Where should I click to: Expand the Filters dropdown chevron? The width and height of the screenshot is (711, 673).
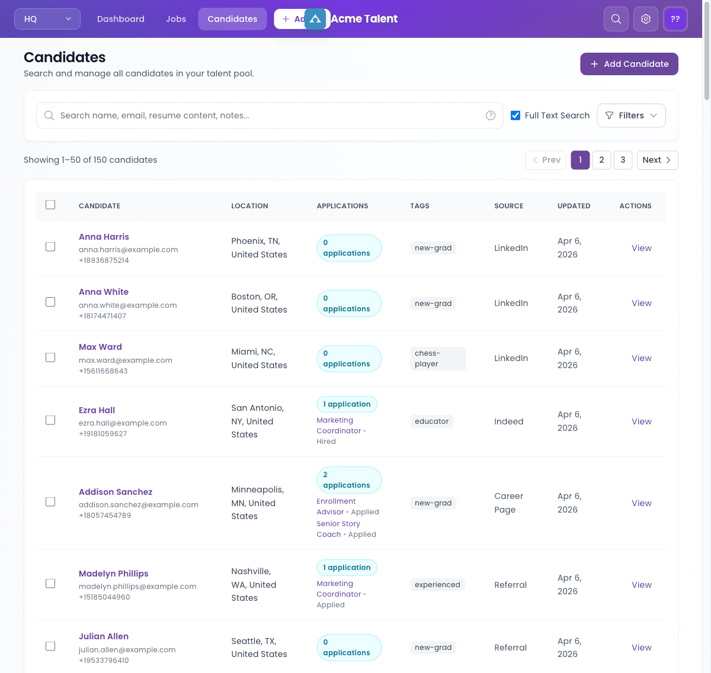pyautogui.click(x=654, y=115)
